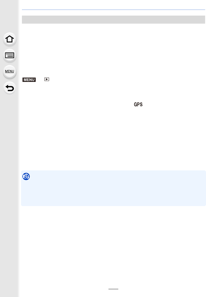The height and width of the screenshot is (297, 206).
Task: Click the page number underline at bottom
Action: coord(113,289)
